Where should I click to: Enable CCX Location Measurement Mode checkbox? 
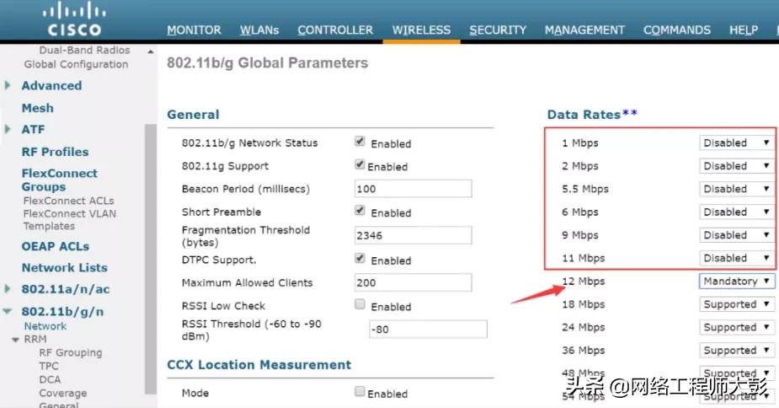(x=360, y=392)
